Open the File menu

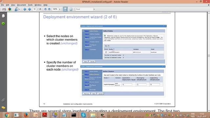(x=2, y=5)
